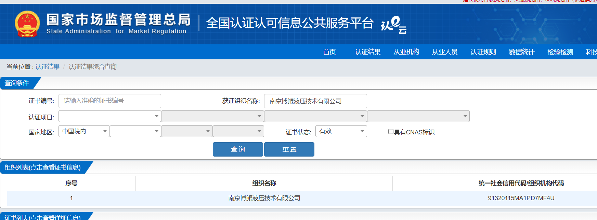Click the 重置 reset button
The image size is (597, 220).
point(289,149)
